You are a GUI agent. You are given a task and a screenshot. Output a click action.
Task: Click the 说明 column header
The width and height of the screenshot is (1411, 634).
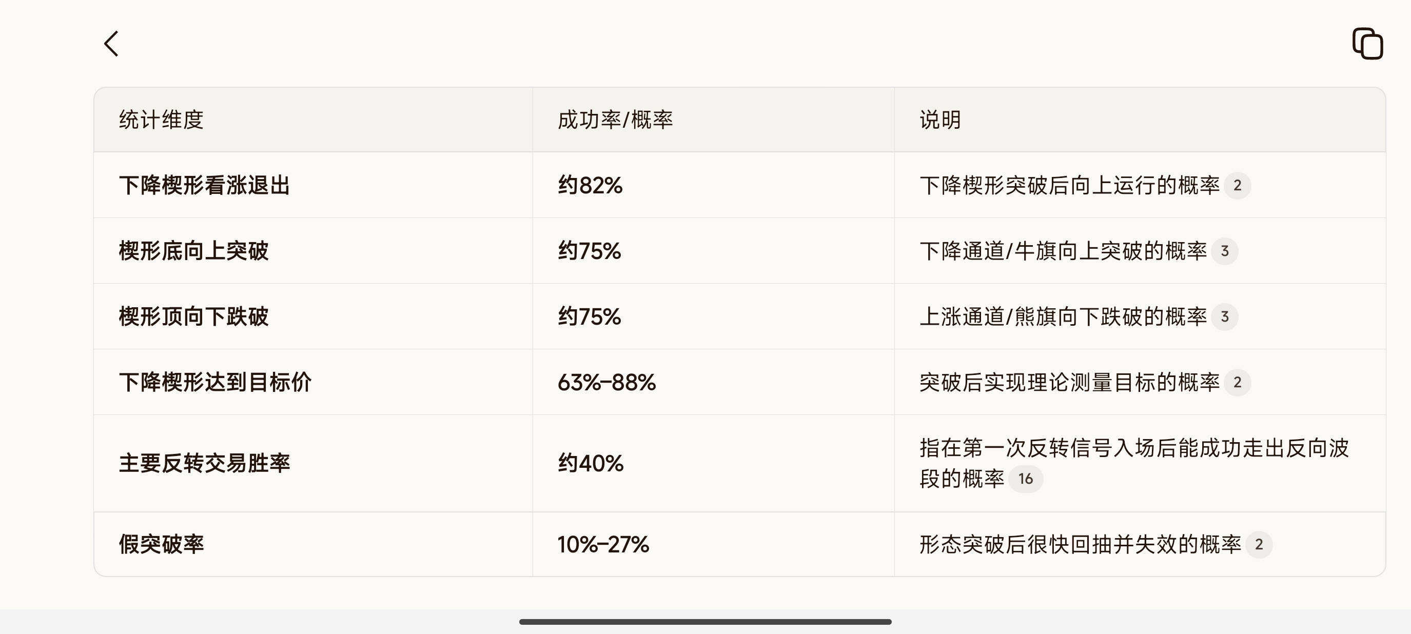click(x=940, y=120)
